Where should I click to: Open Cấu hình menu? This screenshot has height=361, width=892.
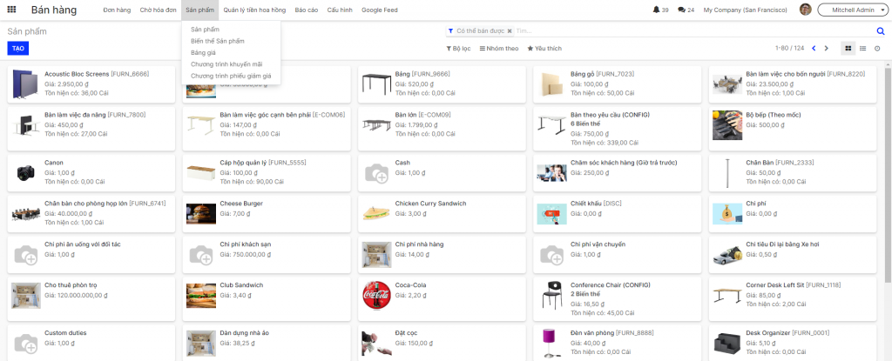click(x=340, y=10)
